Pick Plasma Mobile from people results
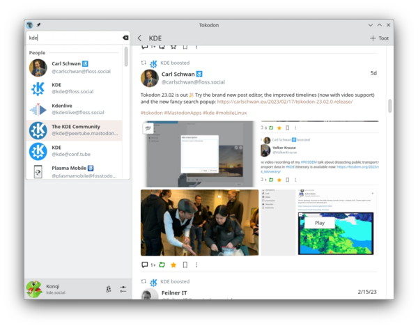418x328 pixels. pyautogui.click(x=73, y=171)
